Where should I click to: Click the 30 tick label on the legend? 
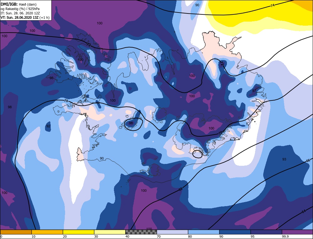[x=96, y=236]
